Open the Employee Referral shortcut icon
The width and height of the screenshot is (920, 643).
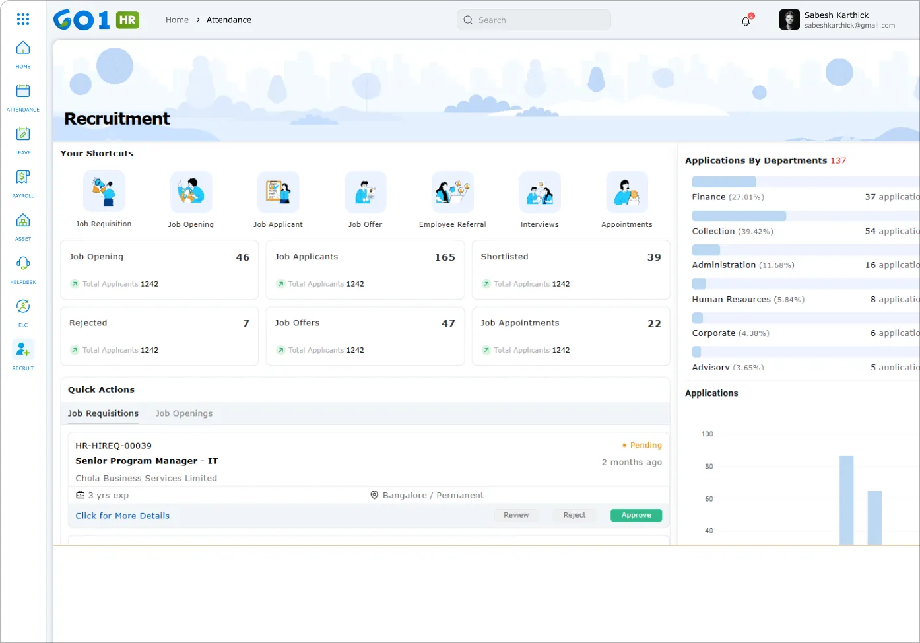(x=452, y=192)
